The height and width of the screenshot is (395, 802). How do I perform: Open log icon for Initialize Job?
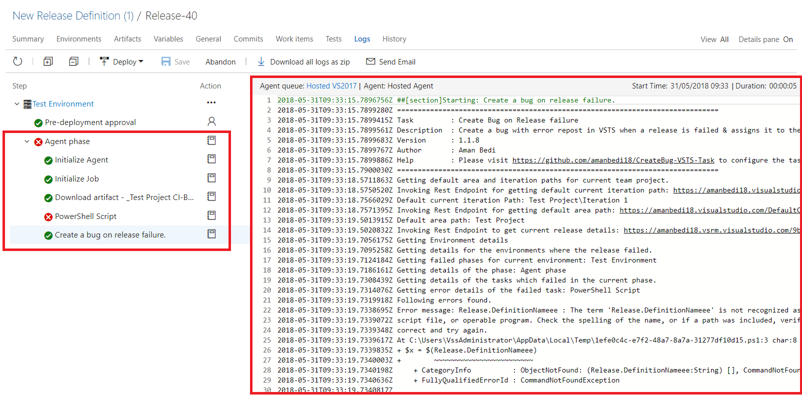click(x=211, y=178)
